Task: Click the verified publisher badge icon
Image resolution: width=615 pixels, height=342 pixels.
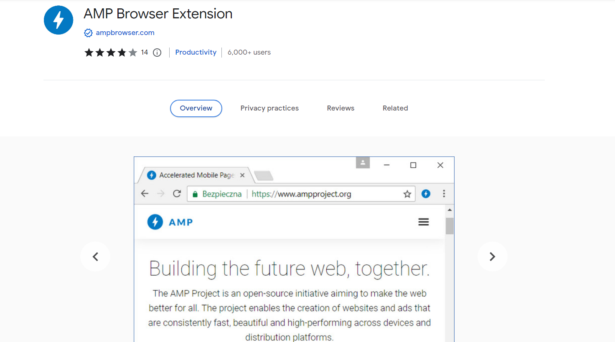Action: pyautogui.click(x=88, y=33)
